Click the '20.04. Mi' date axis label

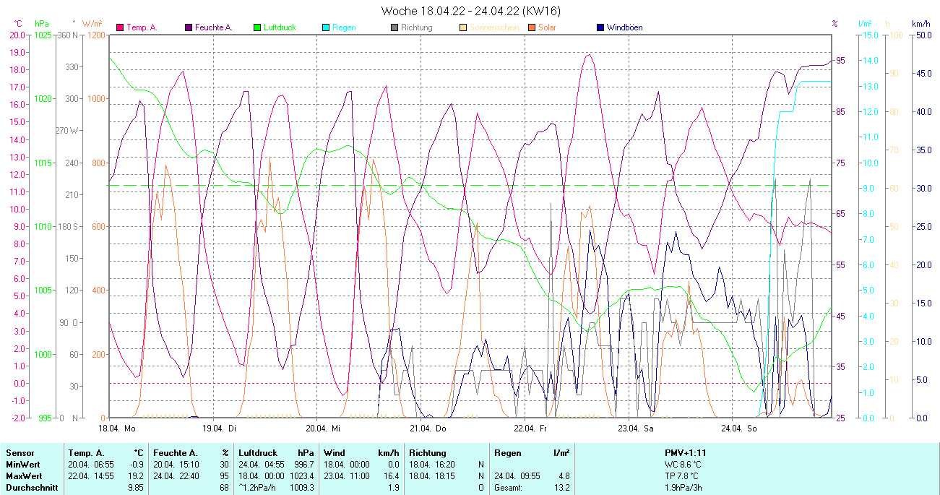324,429
